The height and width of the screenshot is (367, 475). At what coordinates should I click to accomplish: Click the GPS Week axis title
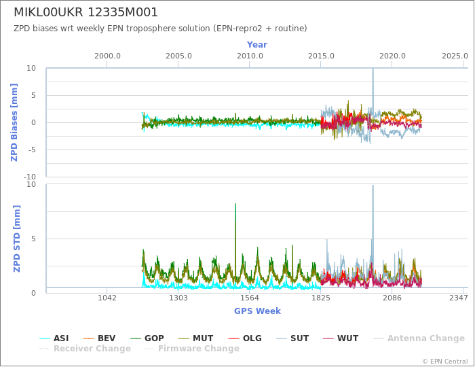257,311
